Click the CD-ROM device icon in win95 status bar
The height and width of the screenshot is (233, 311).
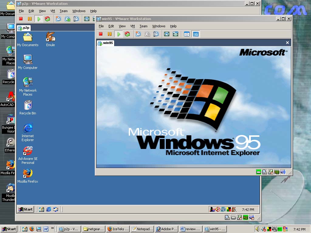click(265, 172)
